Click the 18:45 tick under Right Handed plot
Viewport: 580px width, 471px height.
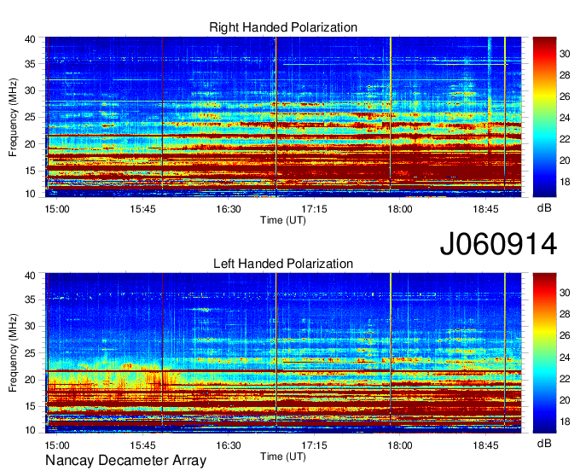(485, 209)
